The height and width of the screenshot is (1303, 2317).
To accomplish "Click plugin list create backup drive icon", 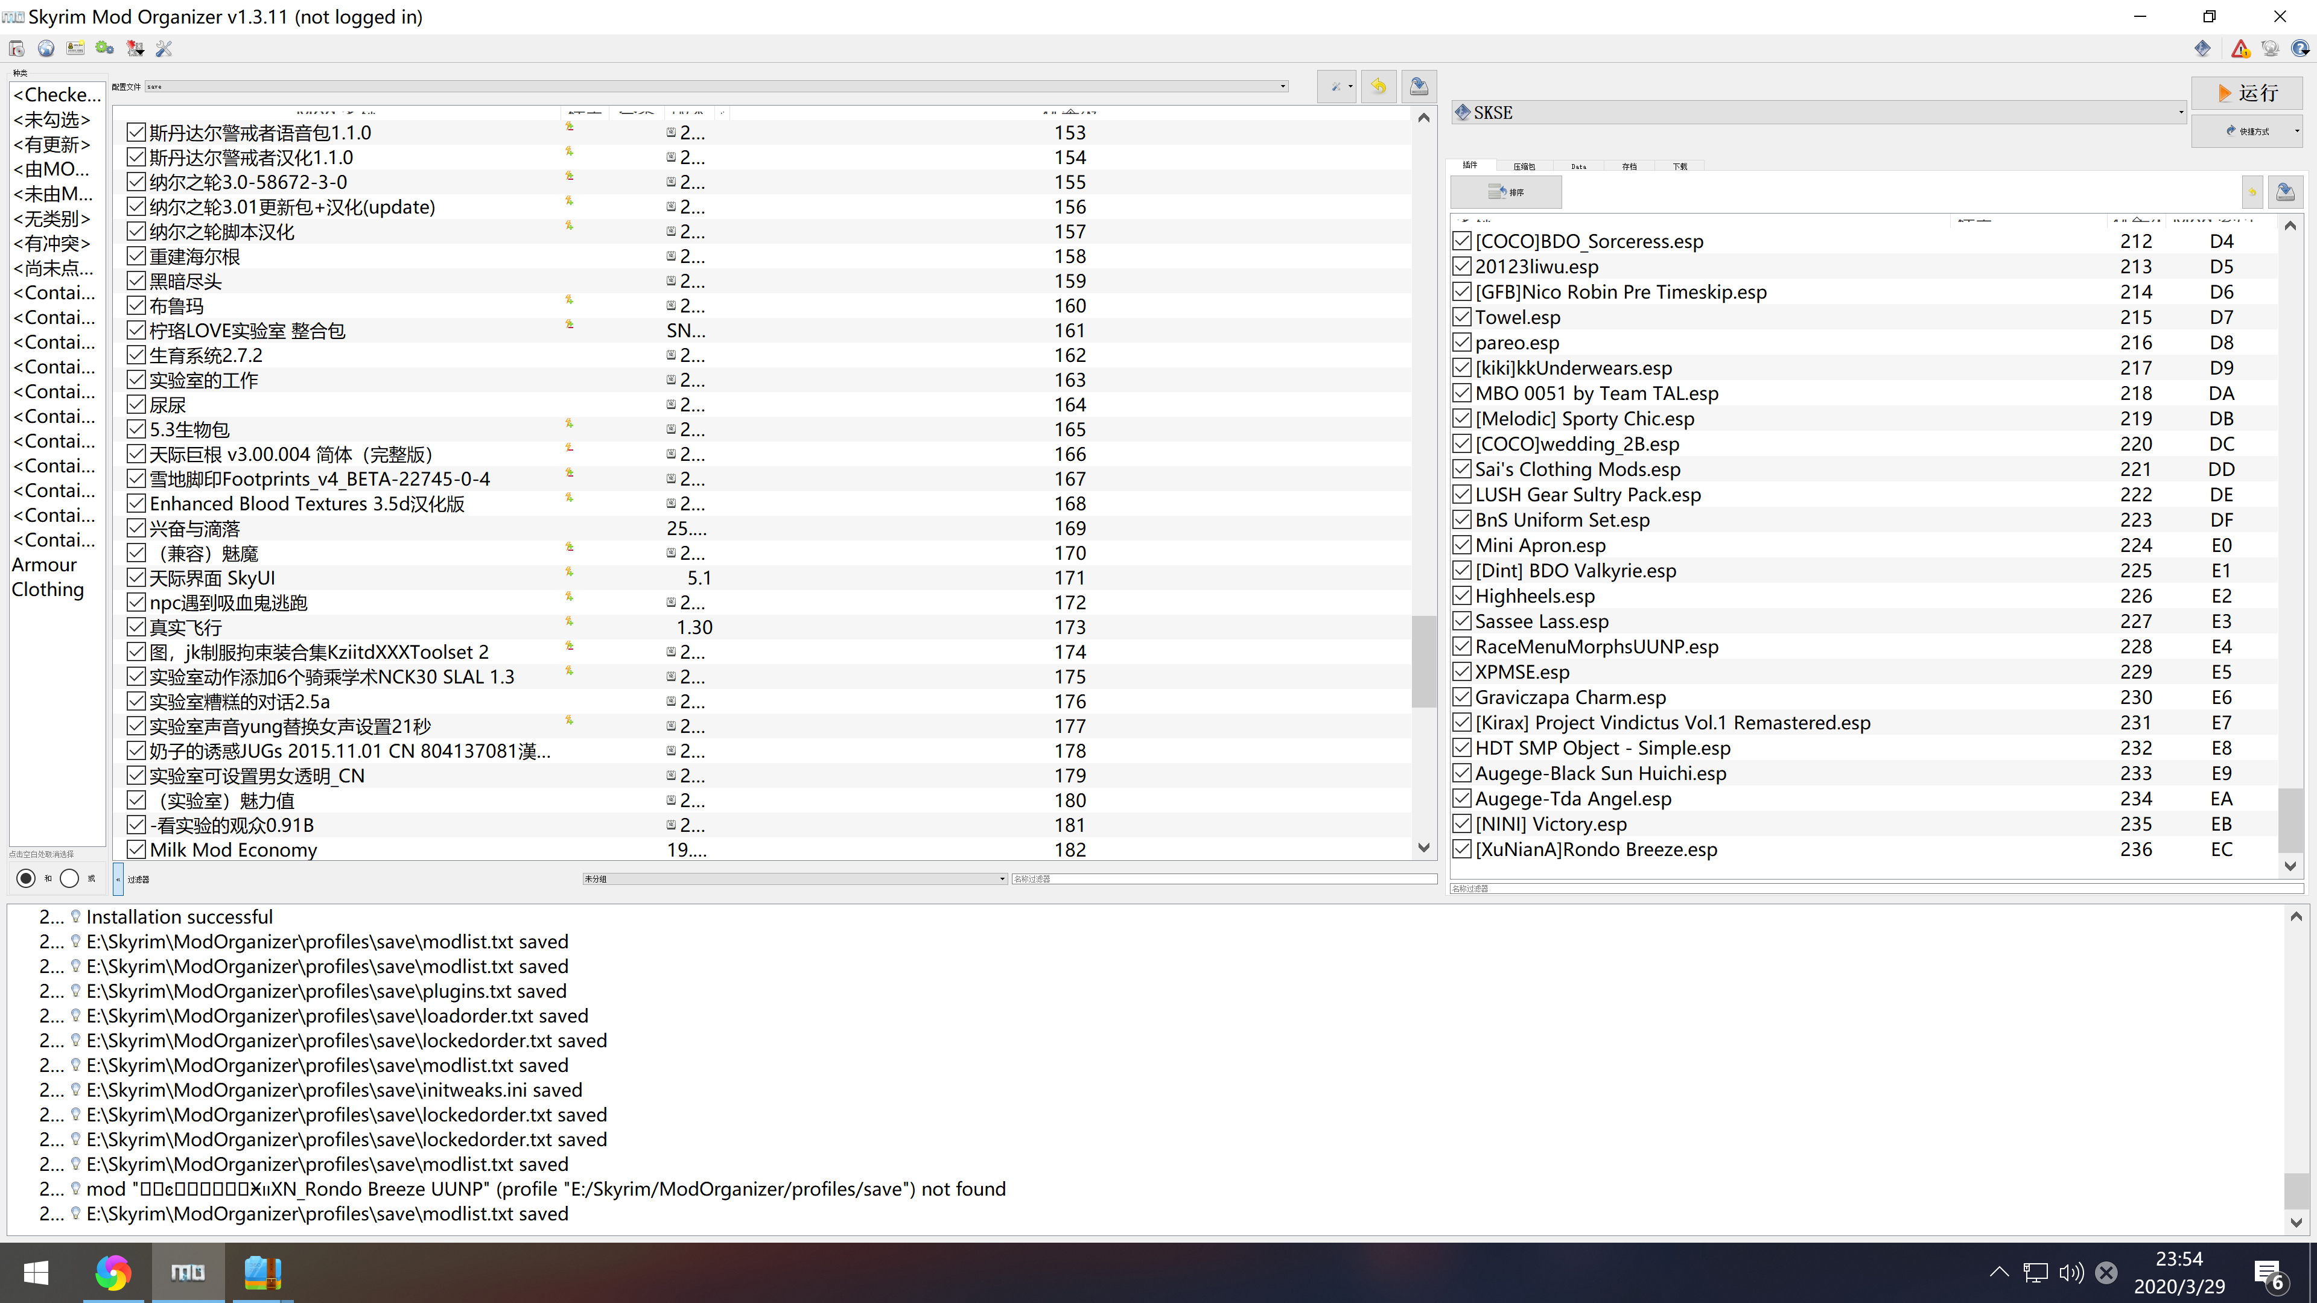I will point(2284,192).
